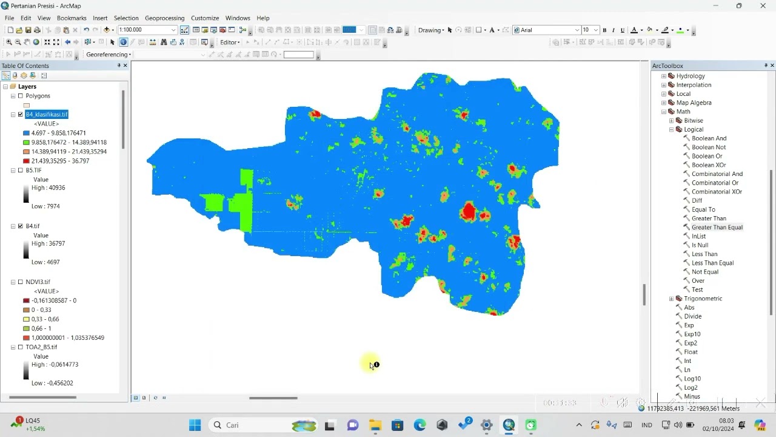Select the Zoom In tool
776x437 pixels.
click(x=8, y=42)
